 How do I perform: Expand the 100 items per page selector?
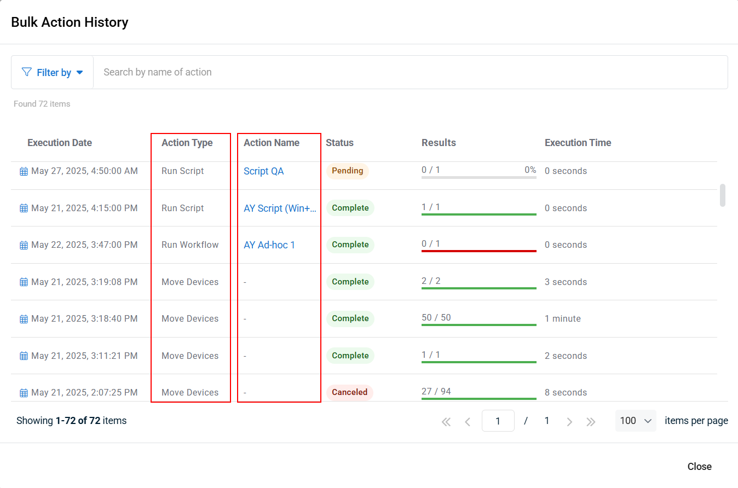(636, 421)
